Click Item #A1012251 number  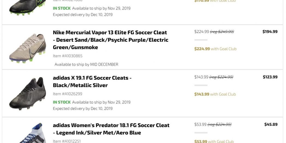point(67,141)
